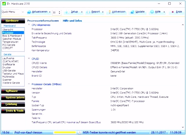
Task: Click the Vollversion button label
Action: [119, 12]
